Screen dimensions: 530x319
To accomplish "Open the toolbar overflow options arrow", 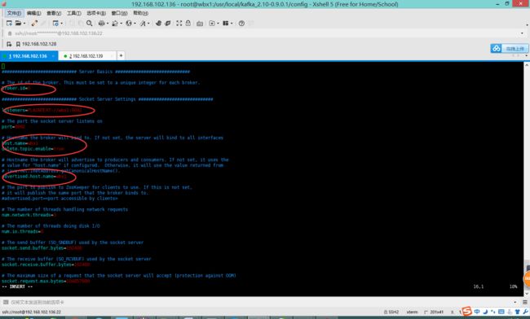I will tap(527, 25).
